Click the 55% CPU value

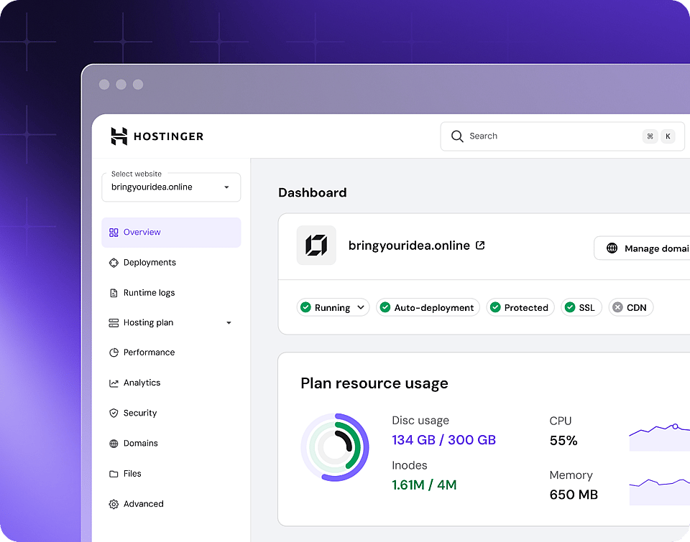(x=563, y=441)
